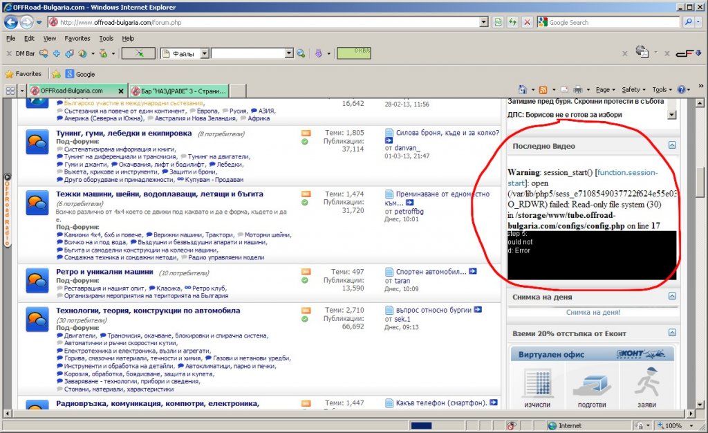The width and height of the screenshot is (708, 433).
Task: Open the Лебедки sub-forum link
Action: click(230, 165)
